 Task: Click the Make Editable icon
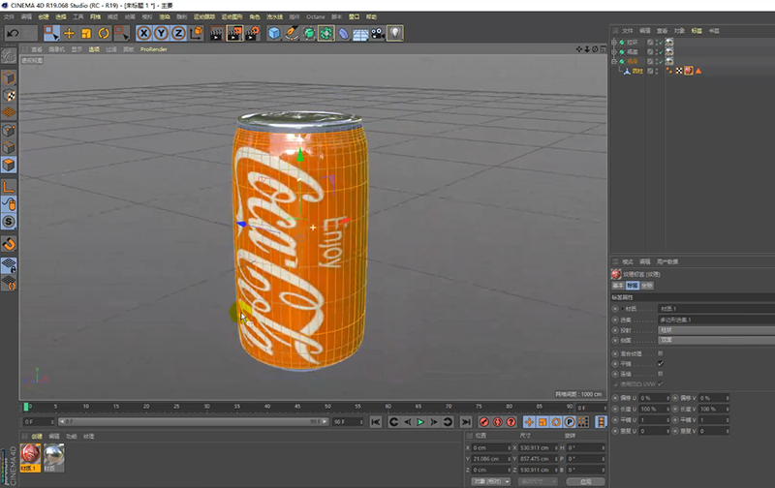[9, 56]
